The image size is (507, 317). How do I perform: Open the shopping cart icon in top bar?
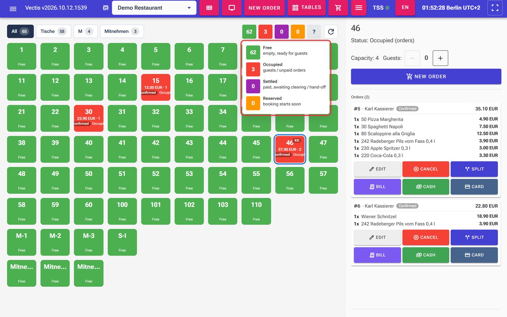pos(338,8)
